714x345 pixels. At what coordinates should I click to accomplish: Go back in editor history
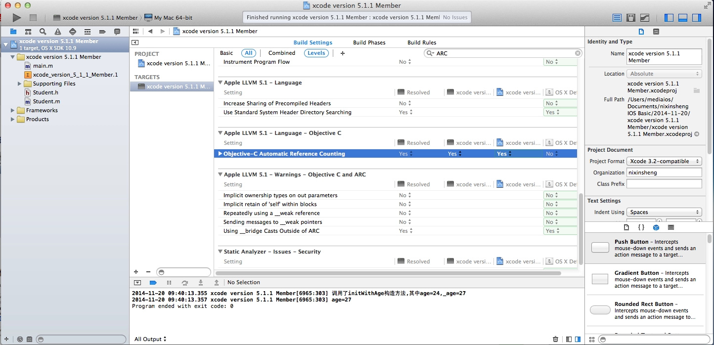150,31
